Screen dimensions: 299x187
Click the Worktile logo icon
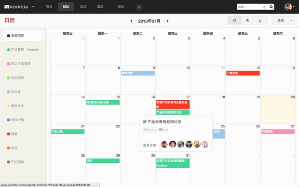[7, 7]
